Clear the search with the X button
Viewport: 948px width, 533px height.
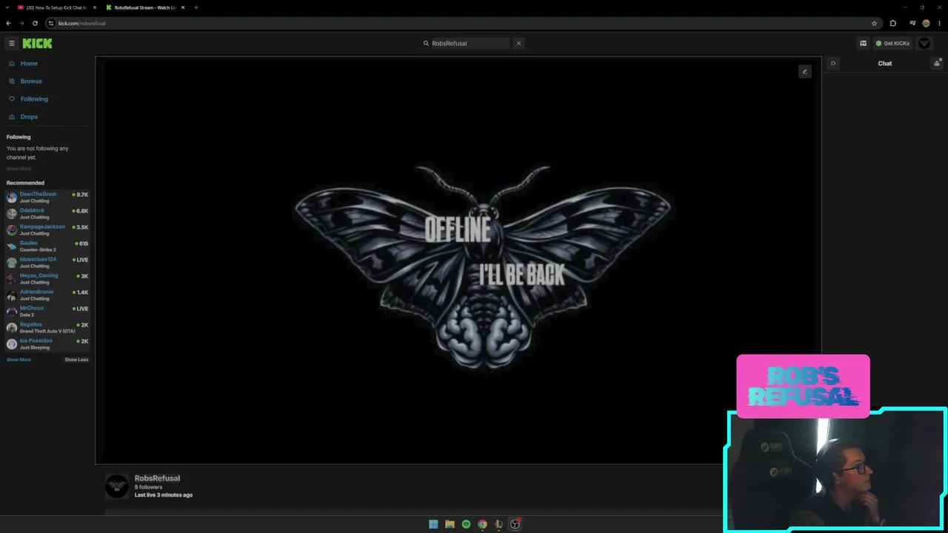(x=518, y=44)
